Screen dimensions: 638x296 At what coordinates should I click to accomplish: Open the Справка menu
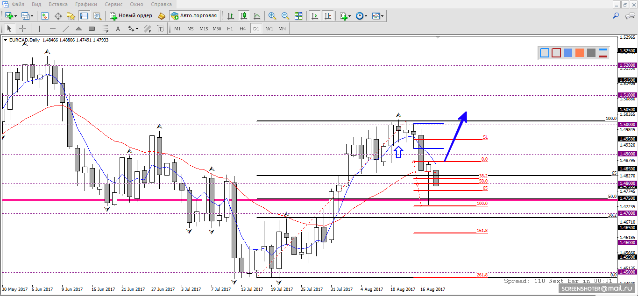(x=162, y=4)
